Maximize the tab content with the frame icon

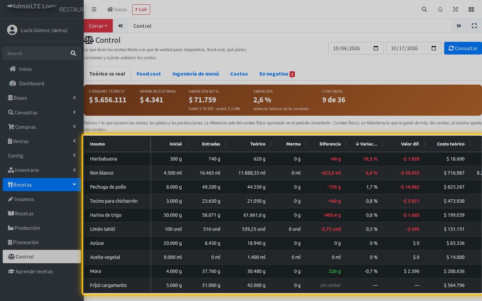pos(474,26)
